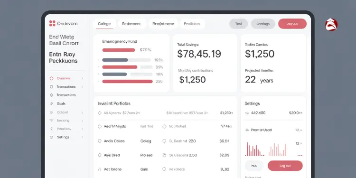Screen dimensions: 356x178
Task: Click the Total Savings $78,45.19 amount
Action: [199, 54]
